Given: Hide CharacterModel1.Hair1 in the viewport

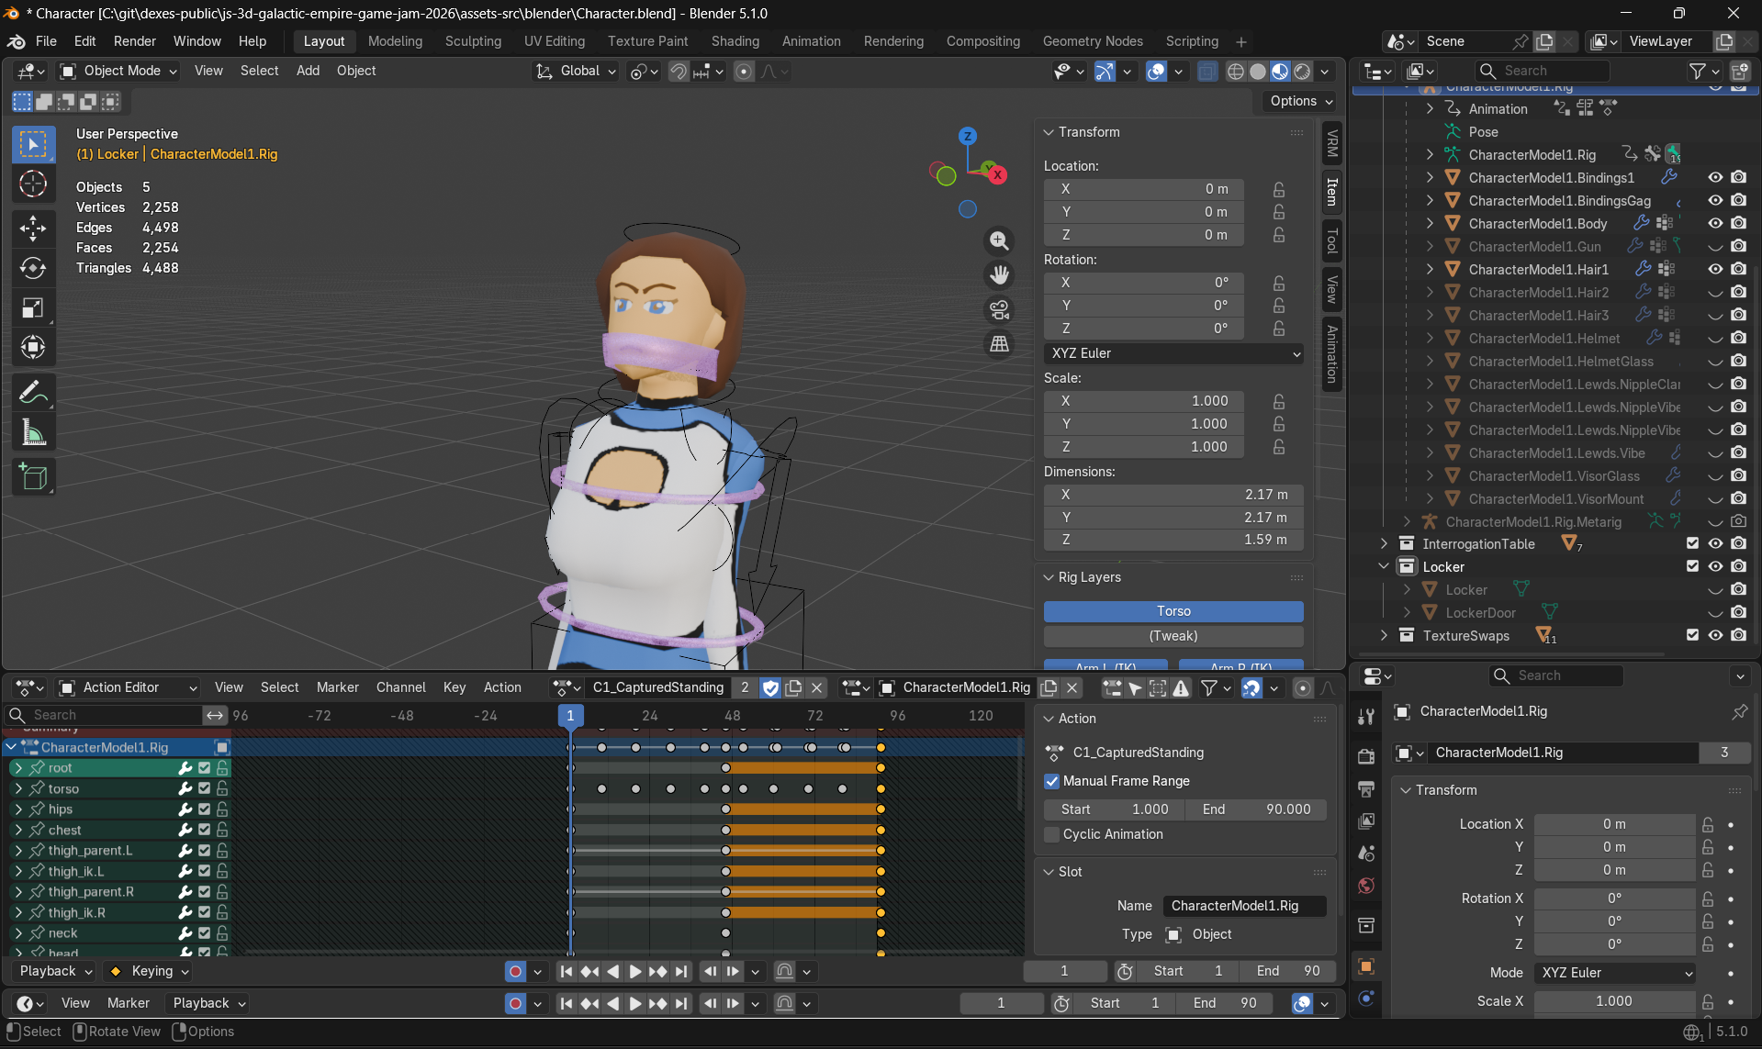Looking at the screenshot, I should (1715, 269).
